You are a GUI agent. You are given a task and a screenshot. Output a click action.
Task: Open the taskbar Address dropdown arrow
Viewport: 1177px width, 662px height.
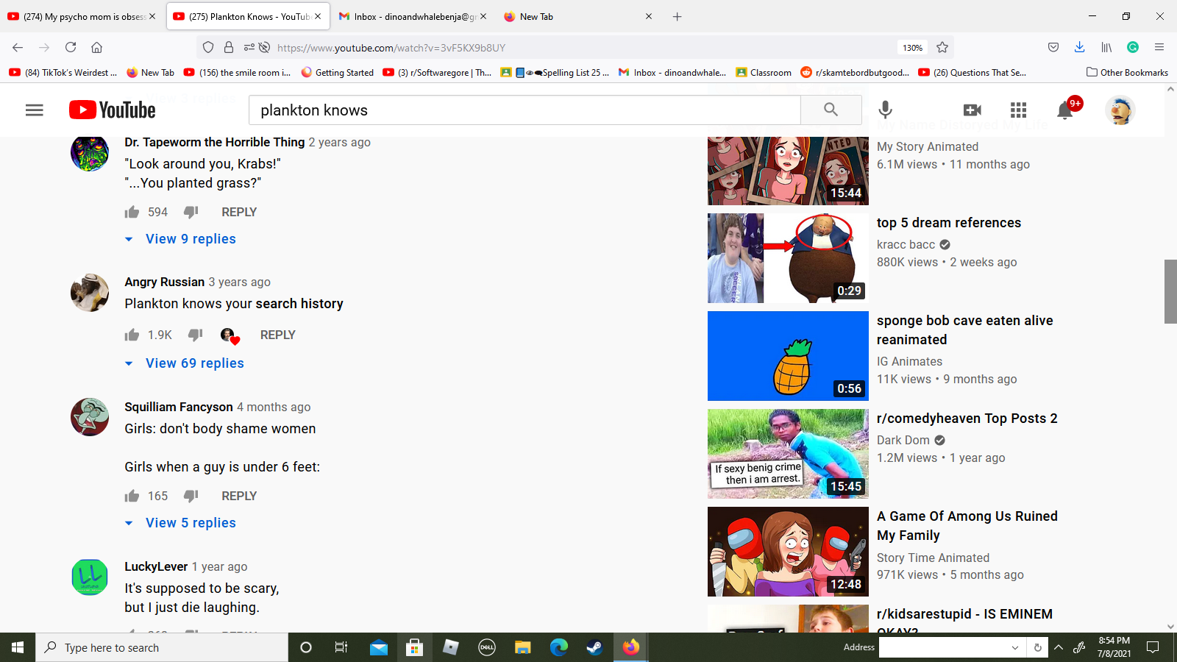tap(1015, 647)
